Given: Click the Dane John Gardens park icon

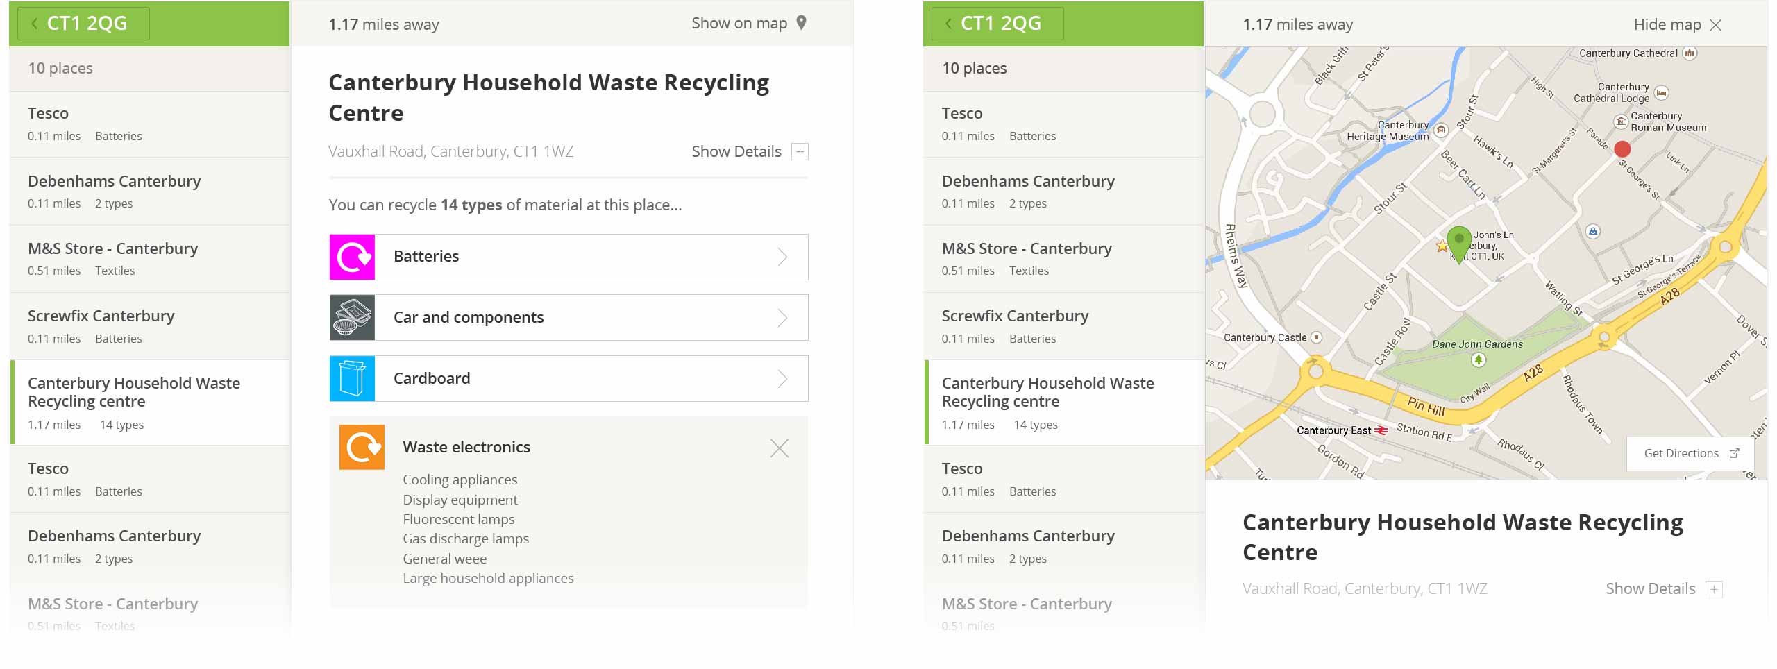Looking at the screenshot, I should [1479, 359].
